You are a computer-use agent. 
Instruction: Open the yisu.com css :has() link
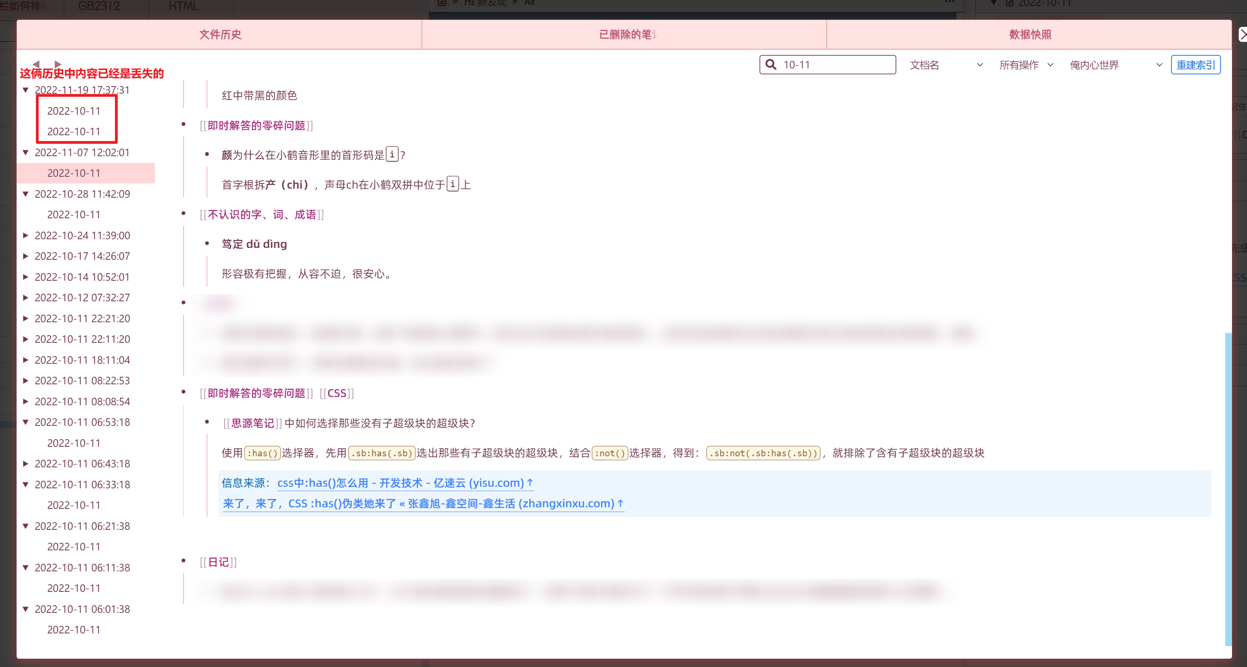(x=405, y=483)
